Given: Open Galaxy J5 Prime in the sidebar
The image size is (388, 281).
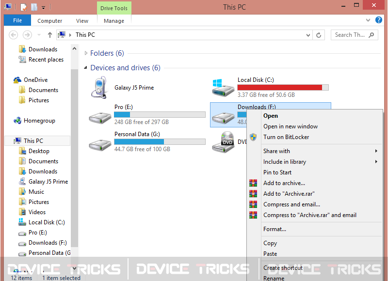Looking at the screenshot, I should (43, 182).
